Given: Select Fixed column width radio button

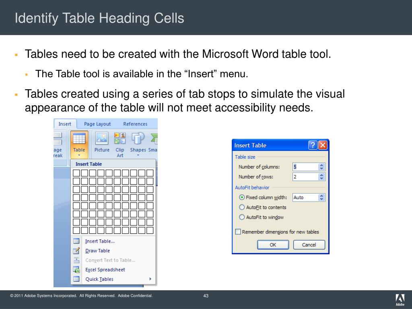Looking at the screenshot, I should point(242,197).
